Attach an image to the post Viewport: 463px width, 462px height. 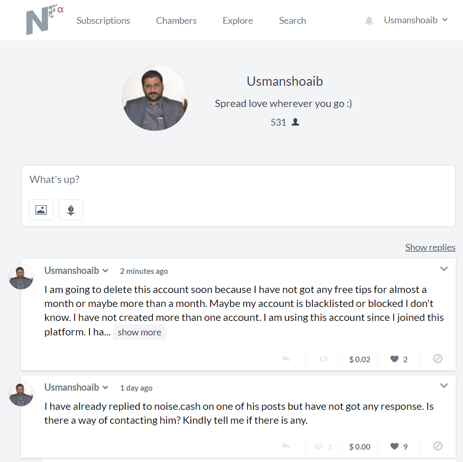(x=41, y=210)
